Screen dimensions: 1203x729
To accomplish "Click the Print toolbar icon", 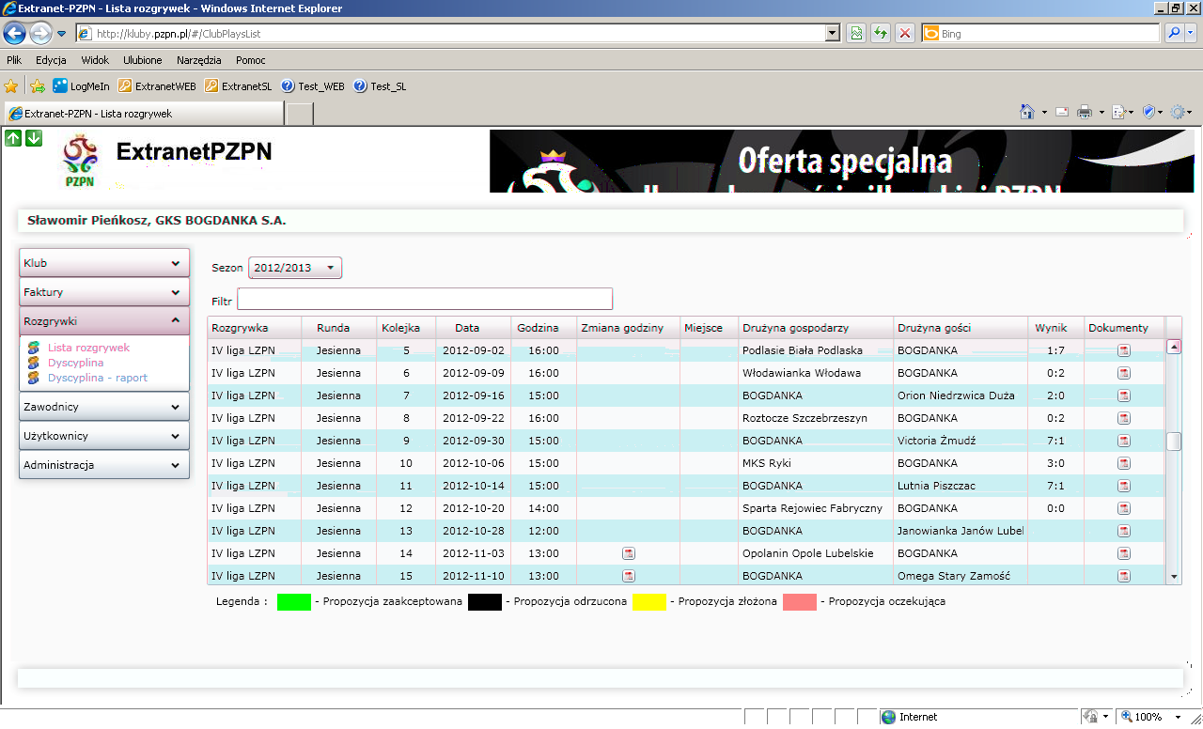I will [1085, 112].
